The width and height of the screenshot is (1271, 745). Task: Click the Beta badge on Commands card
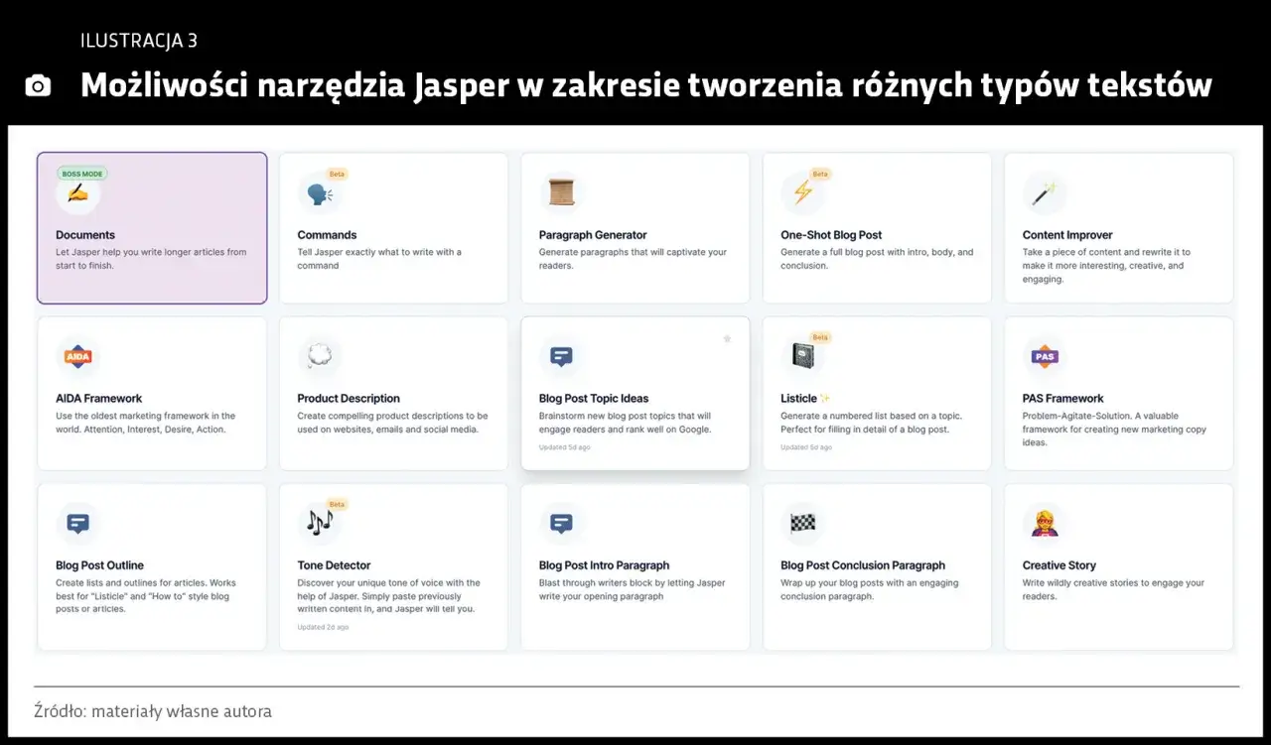click(x=337, y=174)
